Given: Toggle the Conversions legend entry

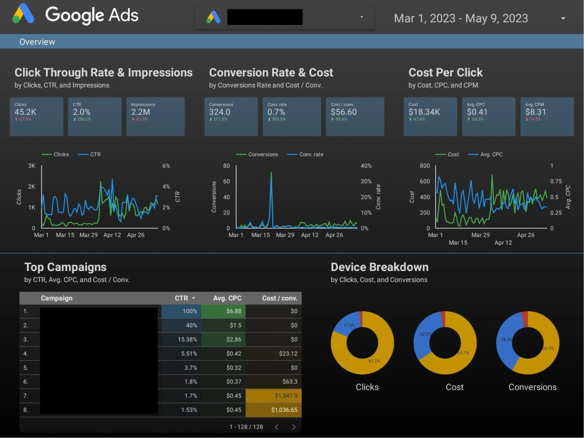Looking at the screenshot, I should (257, 154).
